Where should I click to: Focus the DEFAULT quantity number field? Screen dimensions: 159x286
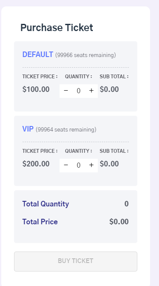(79, 91)
